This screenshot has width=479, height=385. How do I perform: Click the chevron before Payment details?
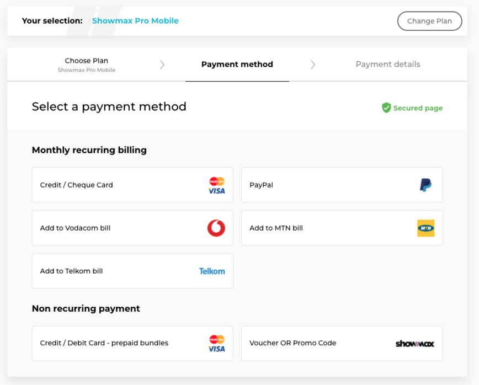tap(312, 65)
